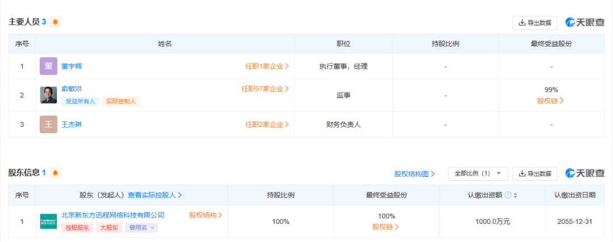Click the bell alert icon beside 股东信息
This screenshot has height=242, width=613.
click(55, 172)
